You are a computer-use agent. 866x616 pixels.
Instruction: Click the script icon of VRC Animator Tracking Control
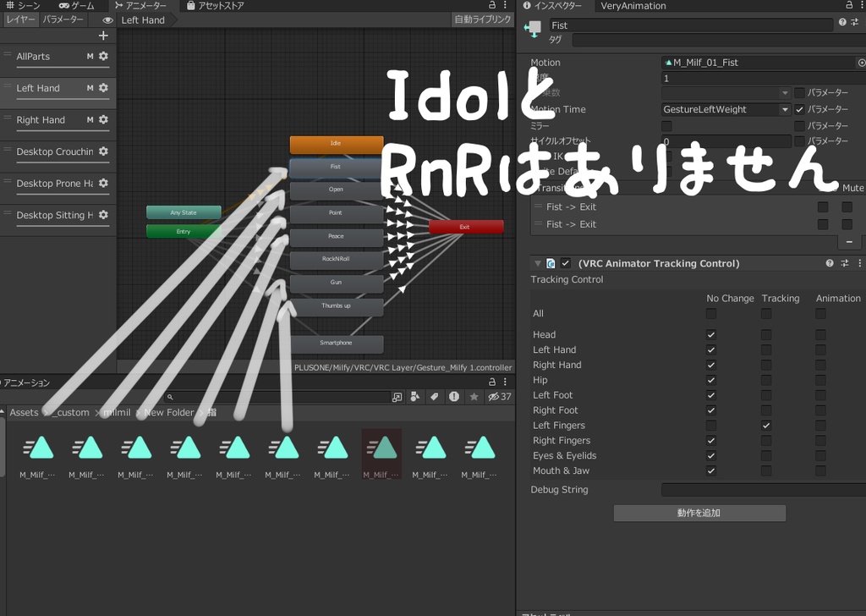coord(551,263)
